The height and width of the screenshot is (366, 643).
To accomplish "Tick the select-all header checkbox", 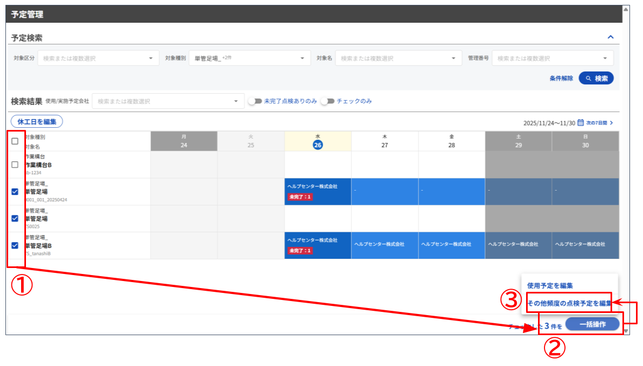I will click(15, 141).
